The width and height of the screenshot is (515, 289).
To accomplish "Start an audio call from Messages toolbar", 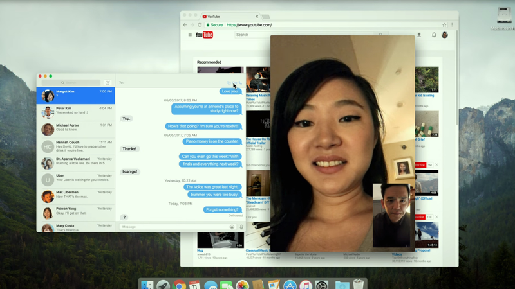I will click(x=240, y=83).
